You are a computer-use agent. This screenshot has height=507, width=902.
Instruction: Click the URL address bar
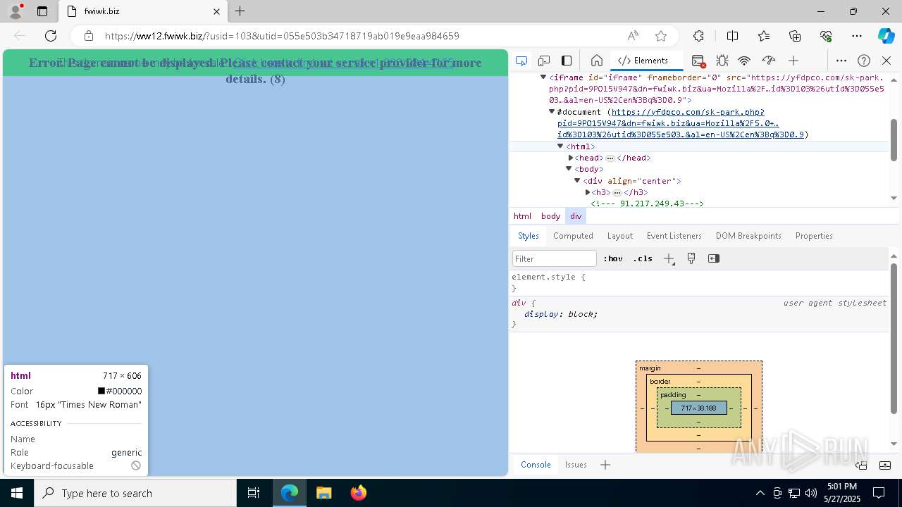(359, 36)
